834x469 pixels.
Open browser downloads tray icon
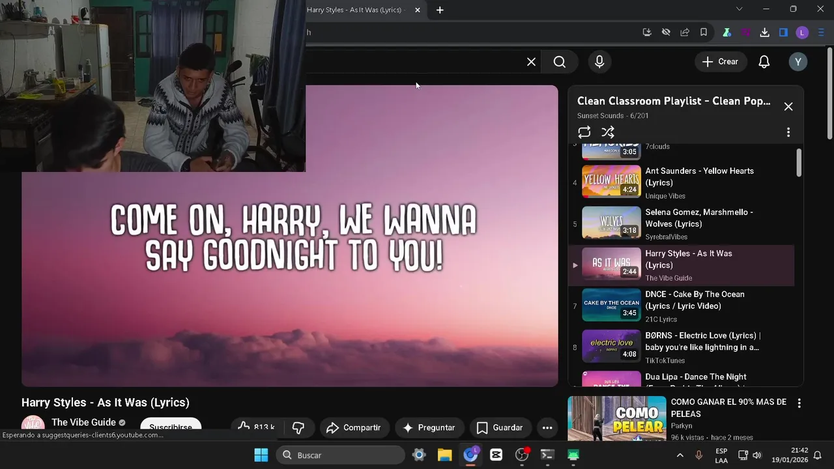coord(764,32)
